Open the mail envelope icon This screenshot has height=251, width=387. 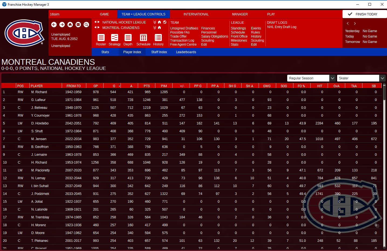pyautogui.click(x=78, y=25)
